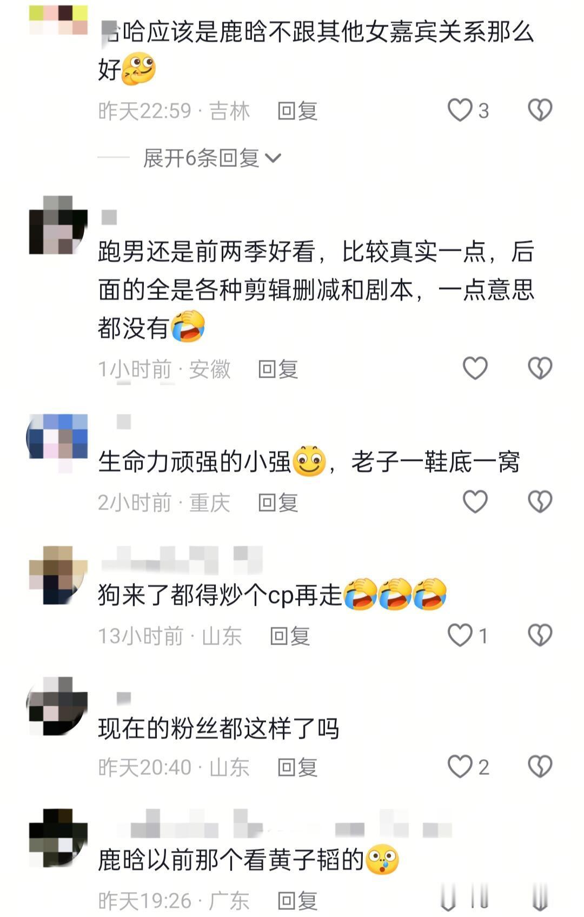Like the 安徽 comment about 跑男

point(475,369)
